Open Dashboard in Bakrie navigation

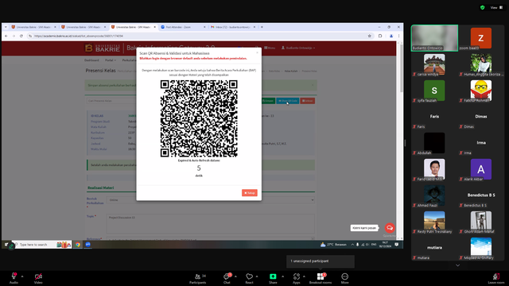[x=91, y=60]
